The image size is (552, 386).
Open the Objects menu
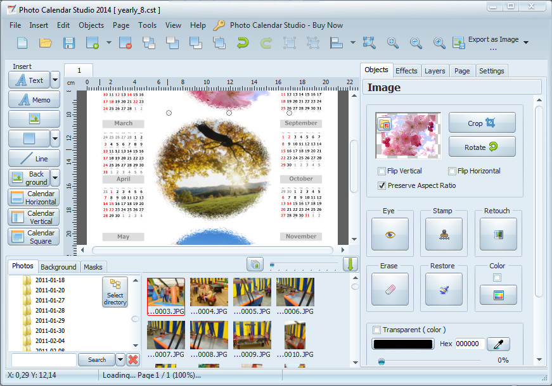point(91,25)
